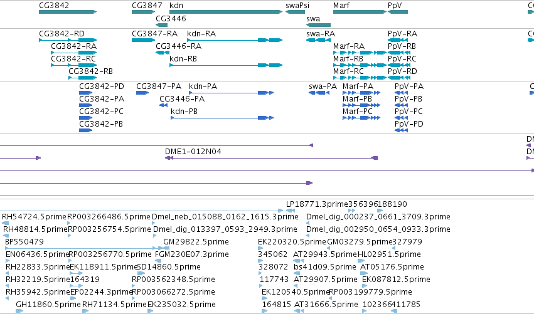Screen dimensions: 534x314
Task: Click the AT31666.5prime EST label
Action: point(326,305)
